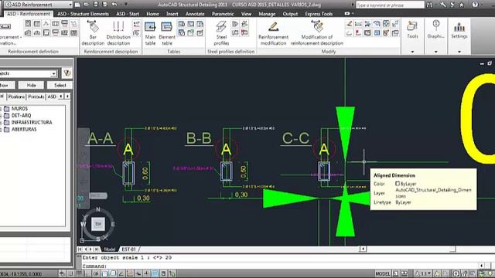
Task: Click the Undo arrow in quick access toolbar
Action: pyautogui.click(x=114, y=5)
